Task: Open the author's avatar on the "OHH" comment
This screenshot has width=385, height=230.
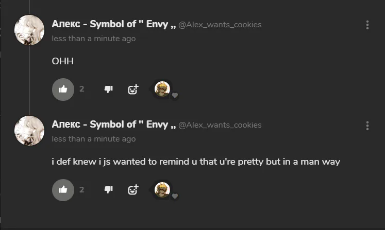Action: [29, 30]
